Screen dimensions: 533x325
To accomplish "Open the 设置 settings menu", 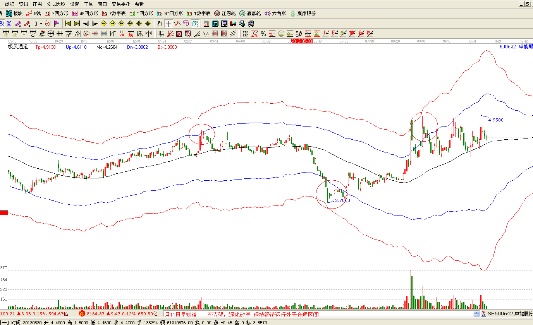I will (x=75, y=4).
